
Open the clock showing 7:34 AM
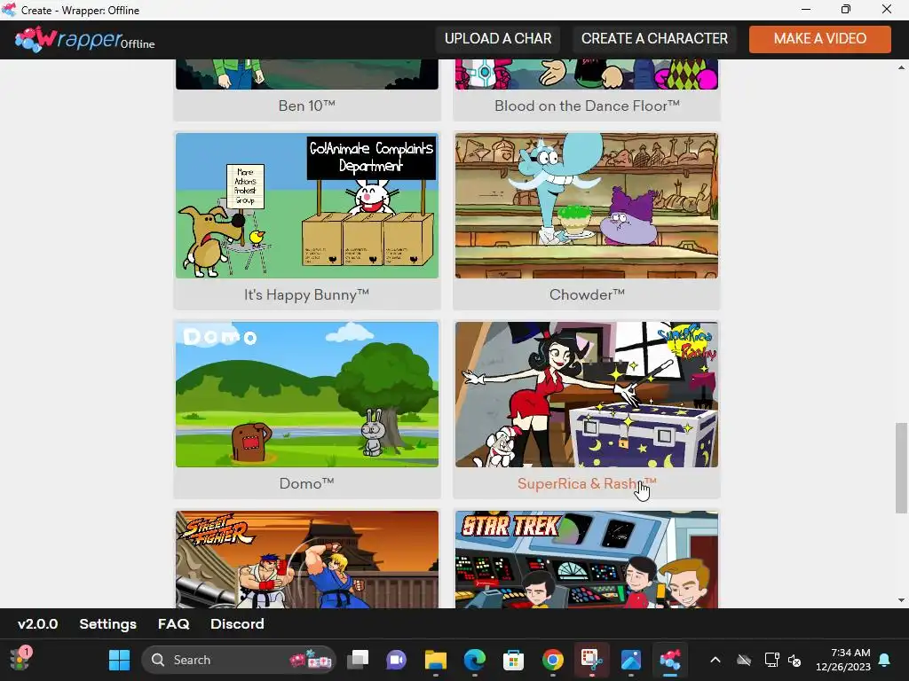coord(843,660)
